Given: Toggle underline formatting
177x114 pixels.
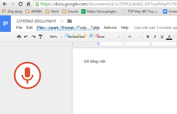Looking at the screenshot, I should pos(162,37).
